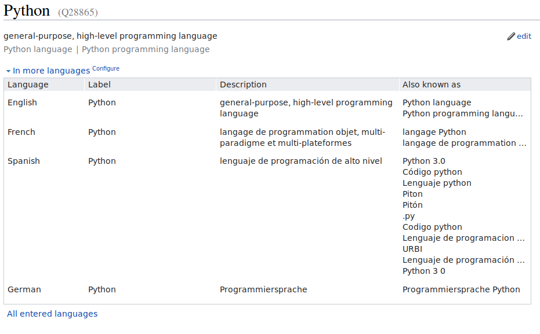Image resolution: width=540 pixels, height=334 pixels.
Task: Collapse the "In more languages" section
Action: click(x=8, y=71)
